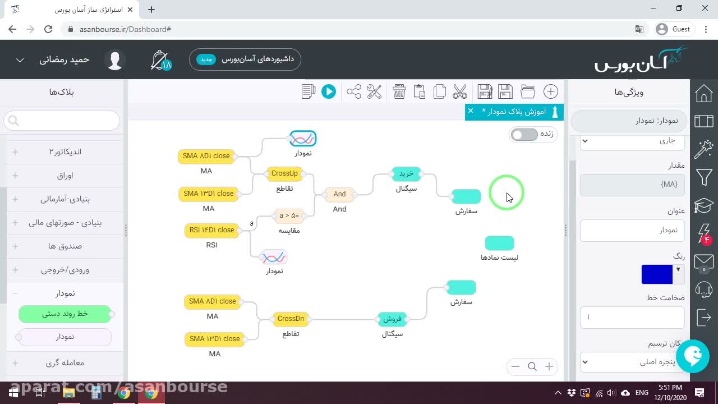Click the Run strategy play button

click(x=329, y=91)
